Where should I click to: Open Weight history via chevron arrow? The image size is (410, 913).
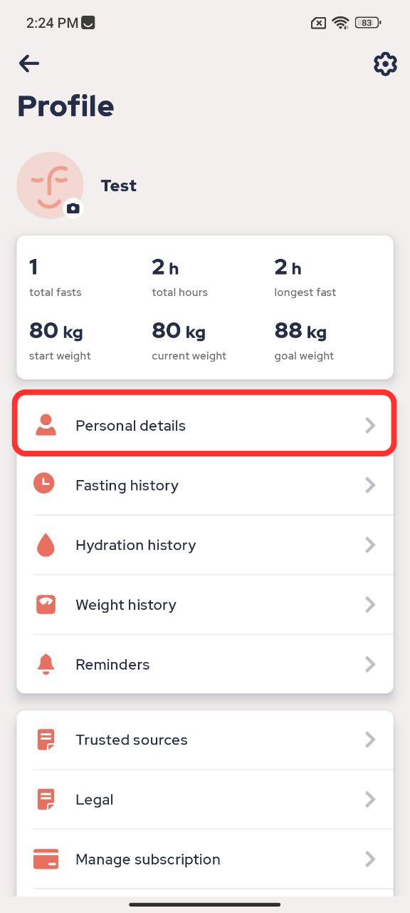click(370, 605)
